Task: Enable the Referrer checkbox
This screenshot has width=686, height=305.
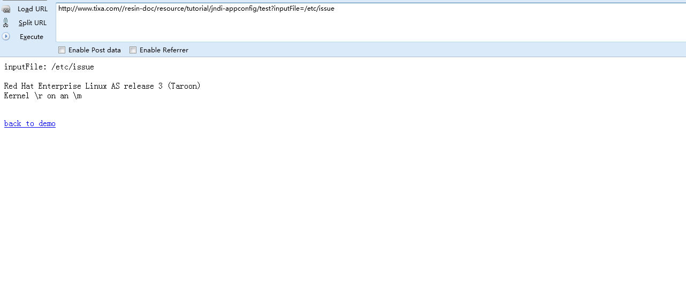Action: [x=133, y=50]
